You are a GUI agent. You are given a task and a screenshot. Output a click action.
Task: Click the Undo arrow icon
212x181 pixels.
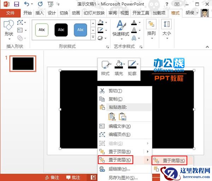click(x=26, y=4)
